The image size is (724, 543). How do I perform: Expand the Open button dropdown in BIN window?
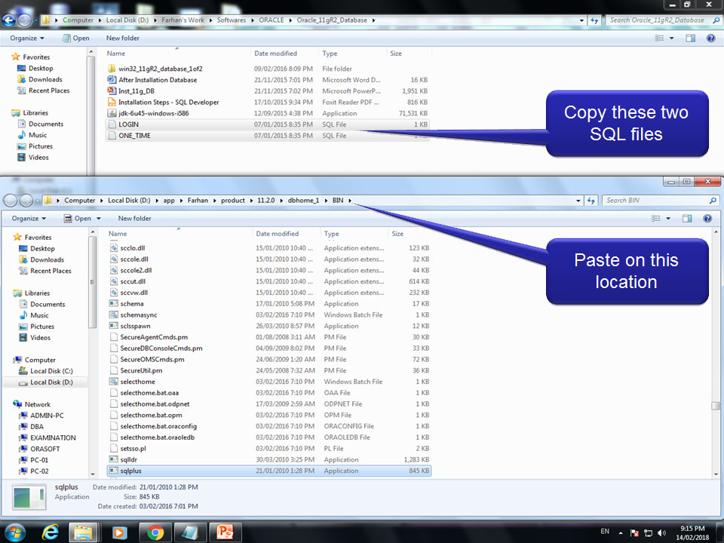tap(98, 219)
